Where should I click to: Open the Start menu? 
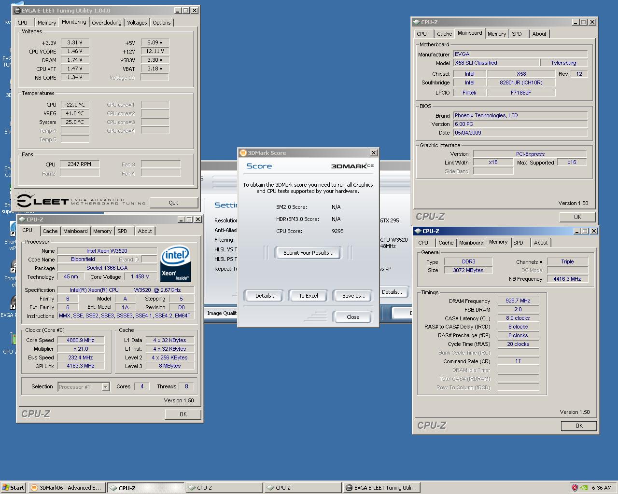(13, 488)
